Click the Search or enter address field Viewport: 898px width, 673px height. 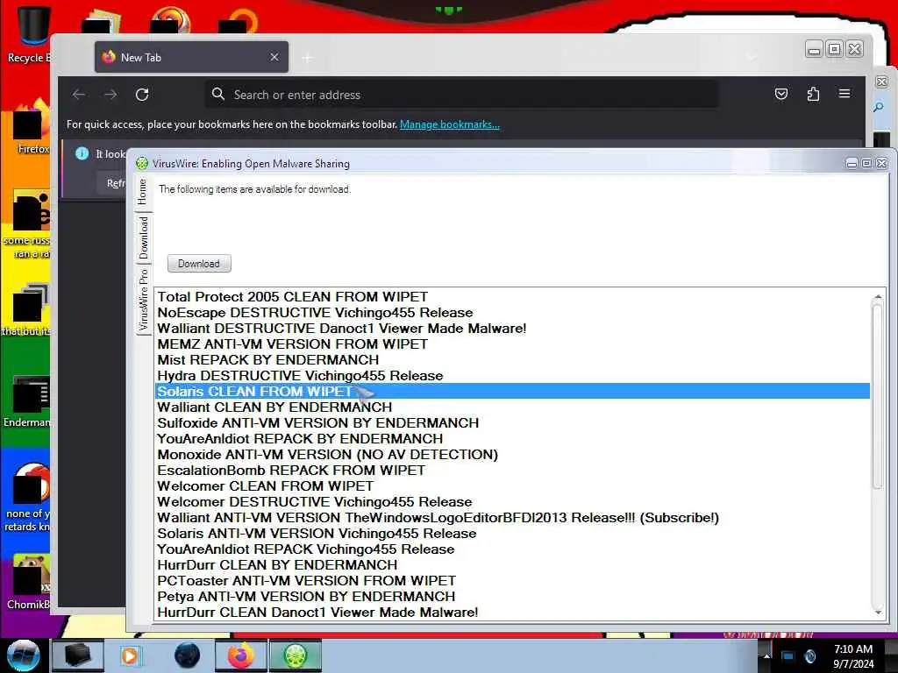tap(461, 95)
